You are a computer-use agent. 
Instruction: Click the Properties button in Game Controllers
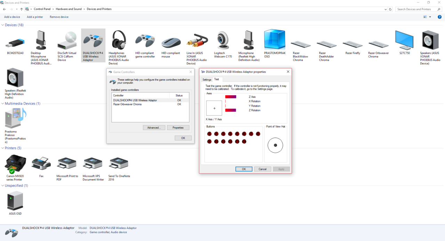click(178, 128)
